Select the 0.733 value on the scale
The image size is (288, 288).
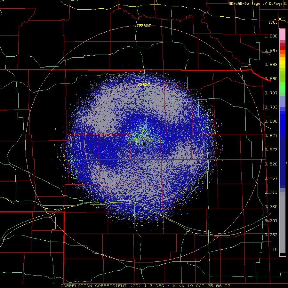click(x=271, y=107)
